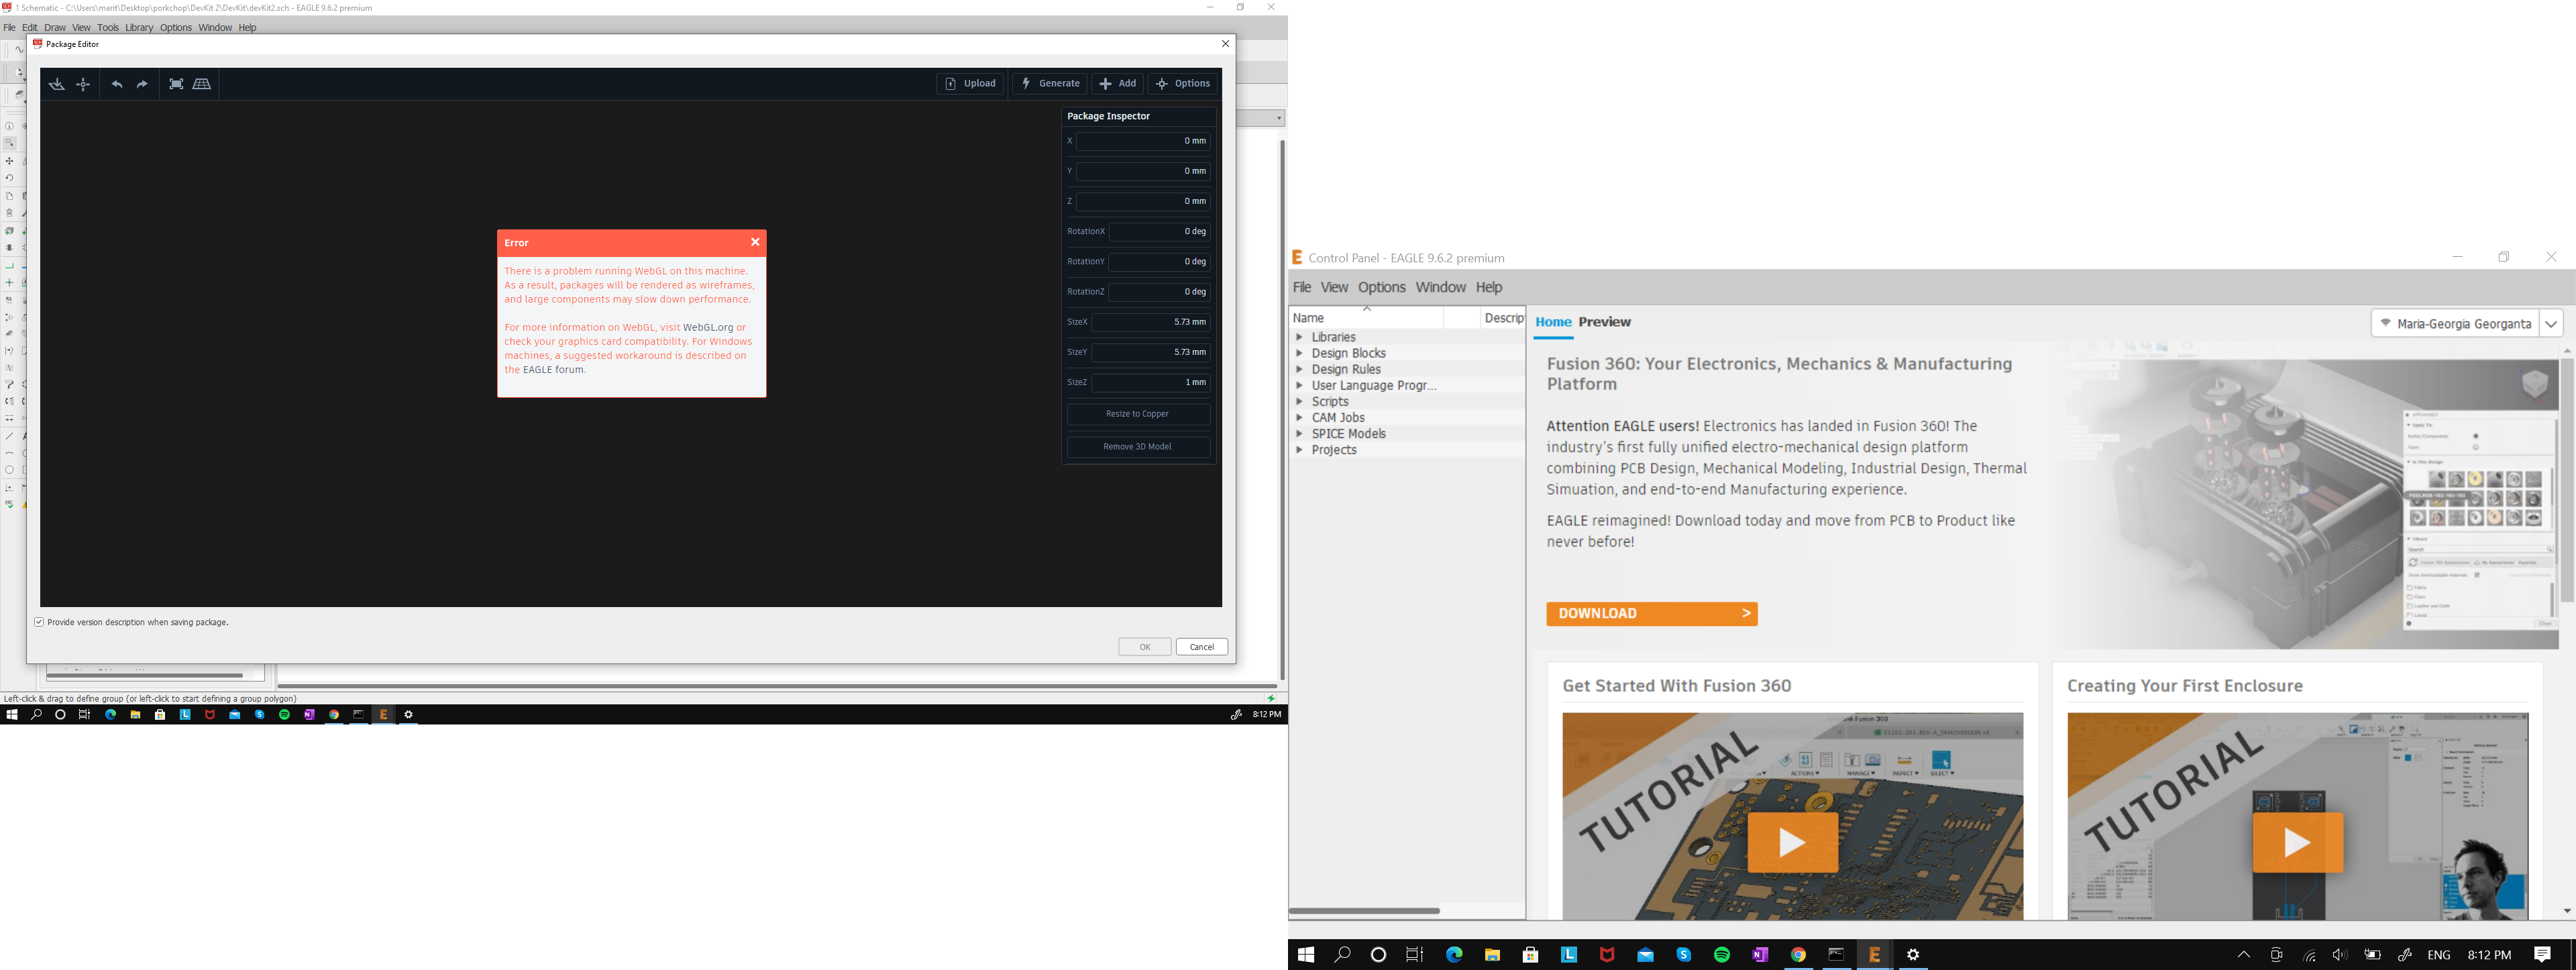Click the Remove 3D Model button

click(x=1138, y=447)
